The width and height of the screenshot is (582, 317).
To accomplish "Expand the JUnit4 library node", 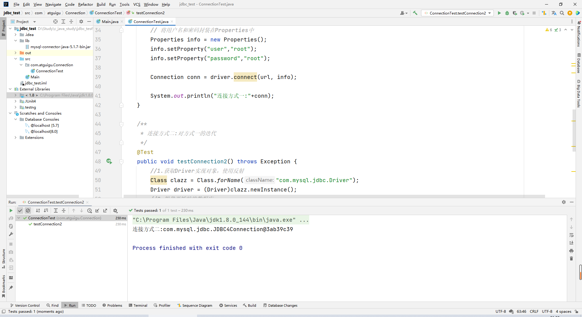I will pyautogui.click(x=15, y=101).
